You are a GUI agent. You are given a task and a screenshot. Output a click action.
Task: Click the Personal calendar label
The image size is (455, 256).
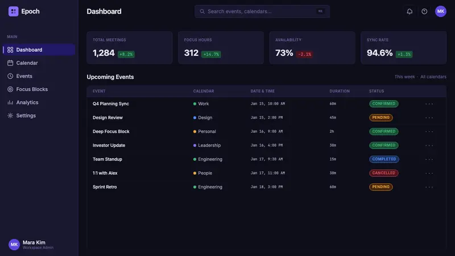click(207, 131)
